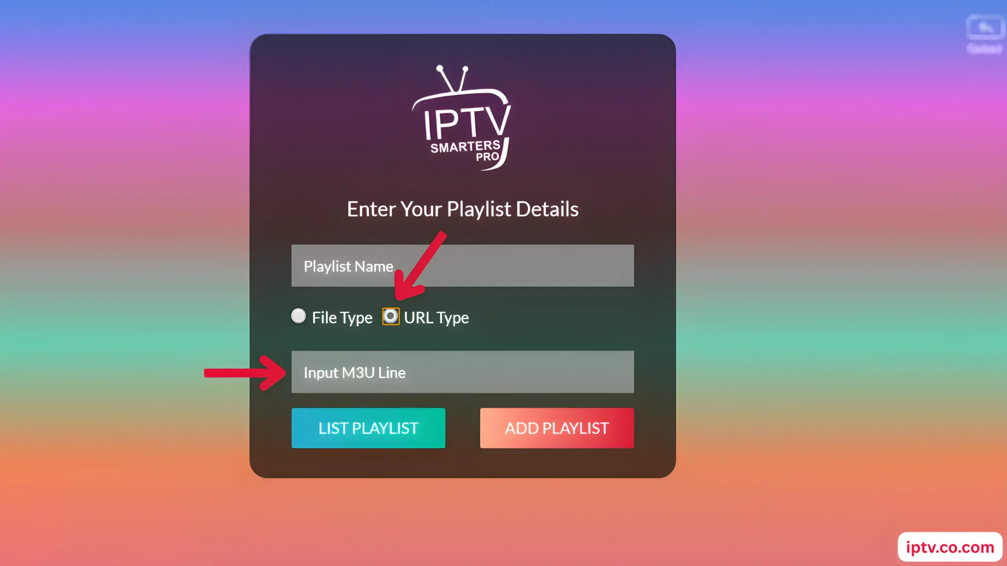This screenshot has width=1007, height=566.
Task: Select the File Type radio button
Action: [x=298, y=316]
